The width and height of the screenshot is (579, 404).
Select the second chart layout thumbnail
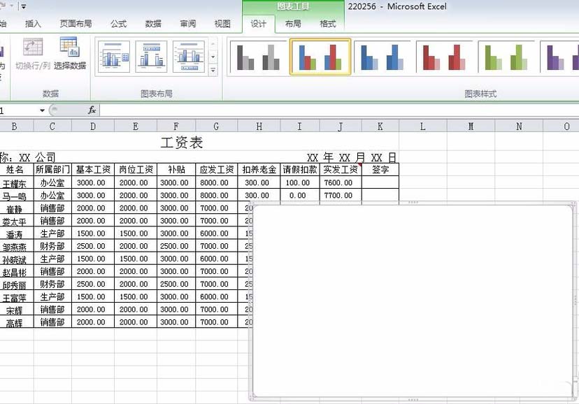(x=151, y=56)
